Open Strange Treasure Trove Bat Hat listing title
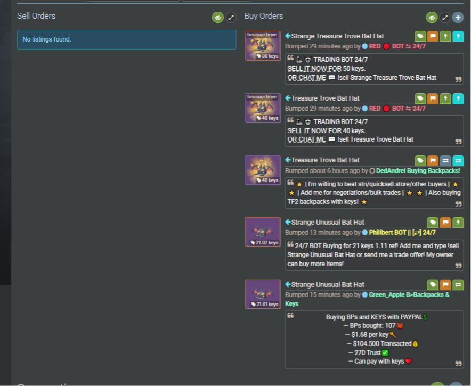This screenshot has width=471, height=386. (337, 36)
